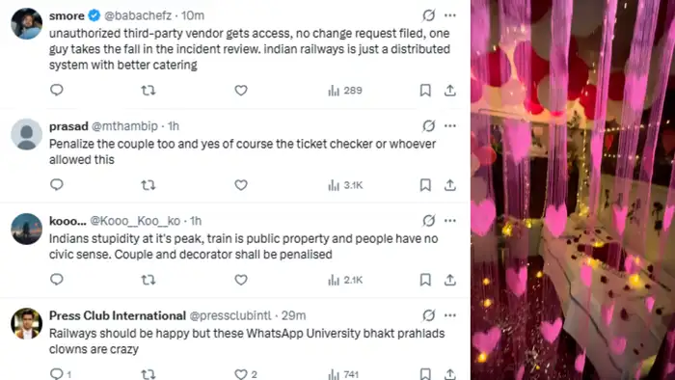Reply to smore's tweet
The height and width of the screenshot is (380, 675).
tap(57, 90)
